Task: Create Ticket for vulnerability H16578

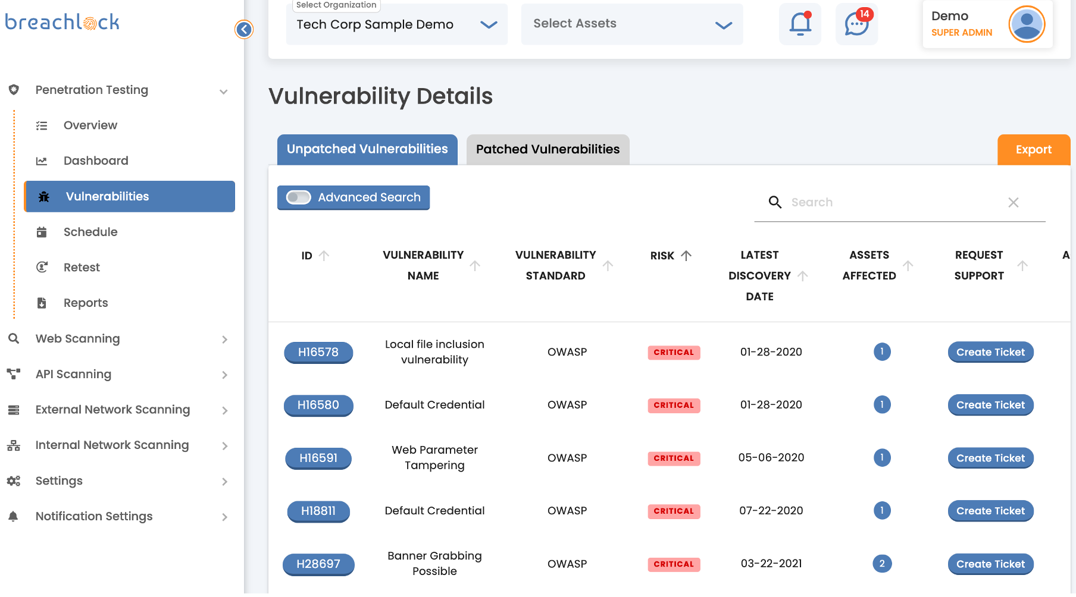Action: 990,352
